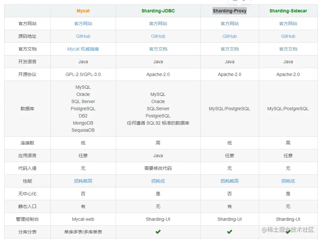Click MySQL/PostgreSQL in Sharding-Proxy column

click(x=229, y=109)
